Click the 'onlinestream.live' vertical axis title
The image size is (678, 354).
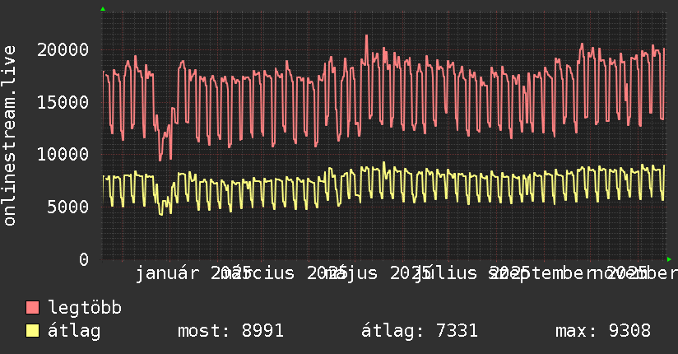pyautogui.click(x=10, y=136)
